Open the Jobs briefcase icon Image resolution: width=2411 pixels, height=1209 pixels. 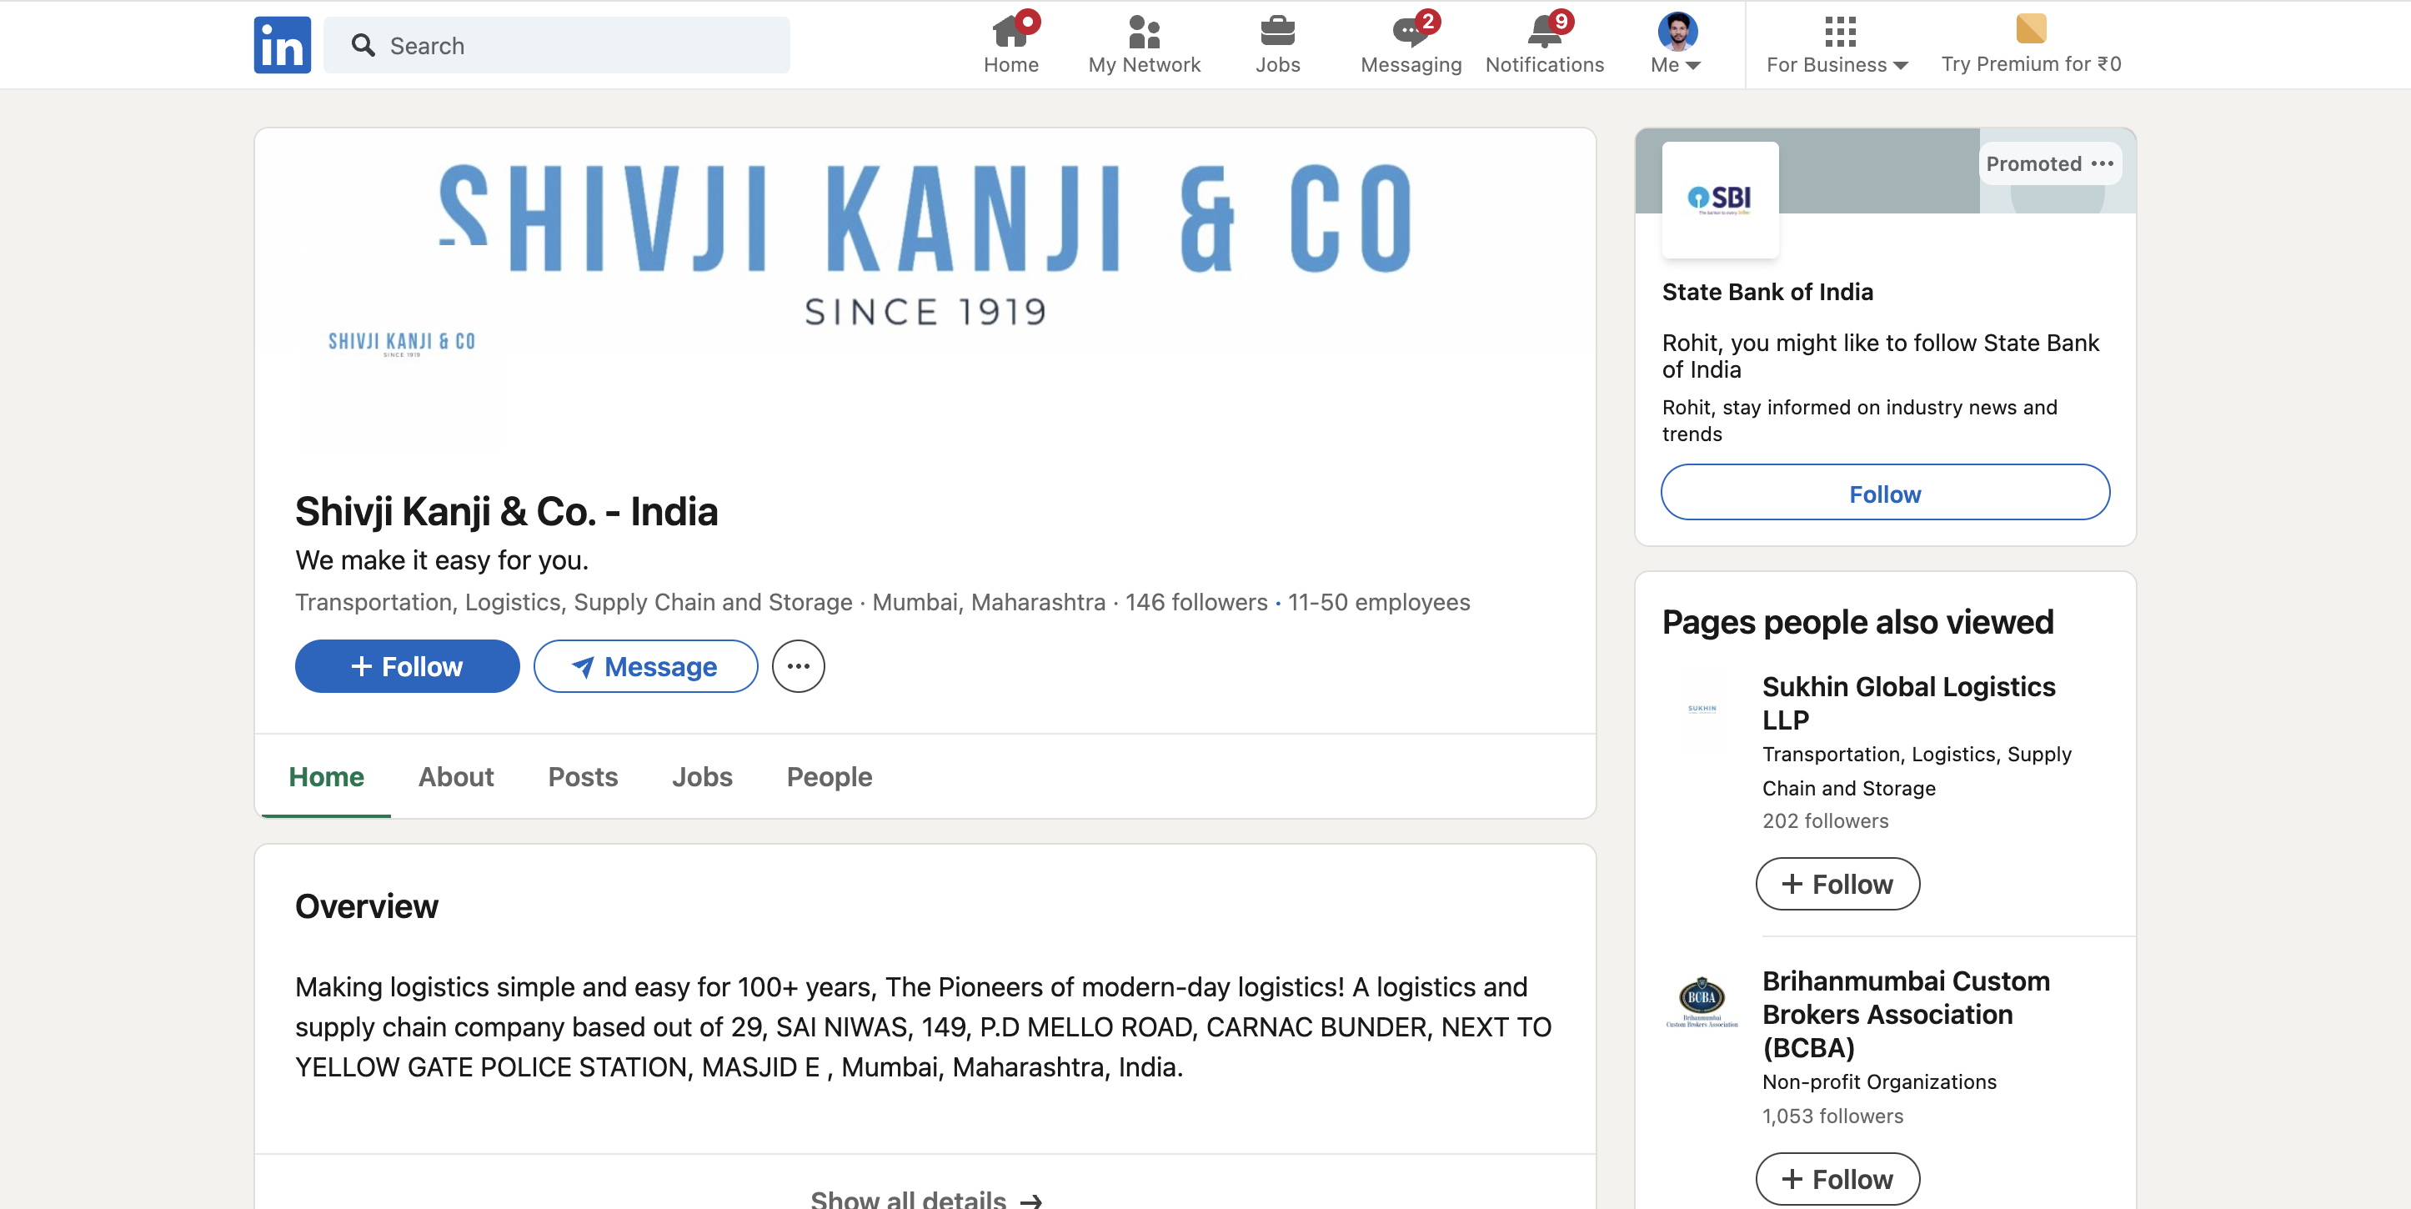click(x=1276, y=32)
